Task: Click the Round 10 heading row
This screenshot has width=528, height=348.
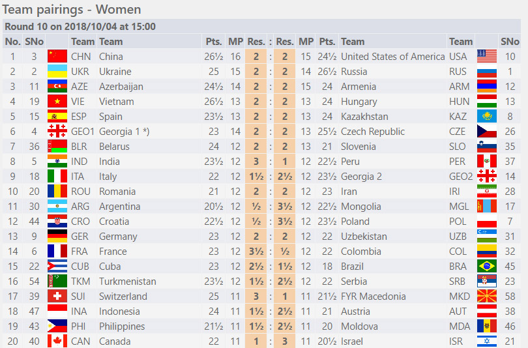Action: (x=261, y=27)
